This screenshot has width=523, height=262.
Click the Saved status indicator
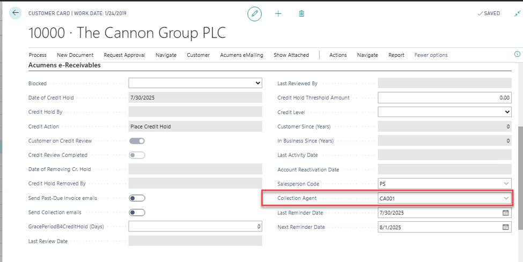tap(489, 14)
